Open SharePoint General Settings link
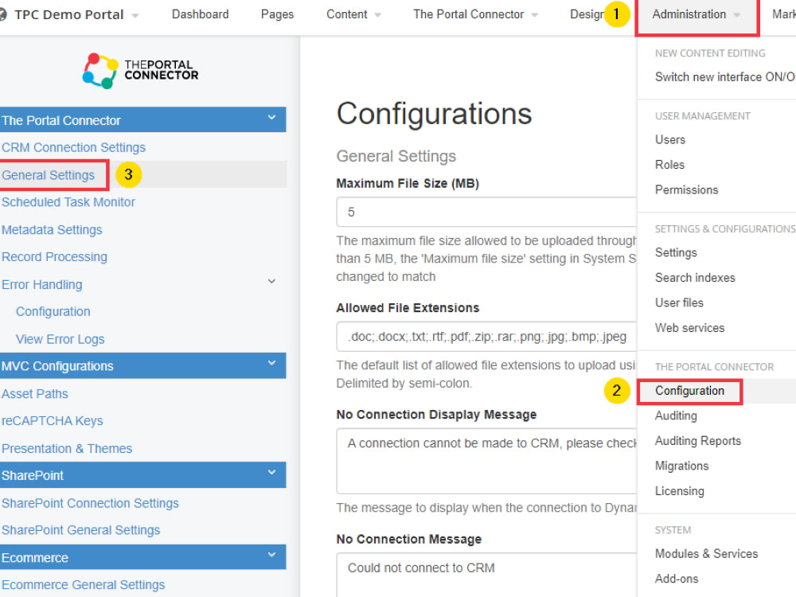 point(80,530)
